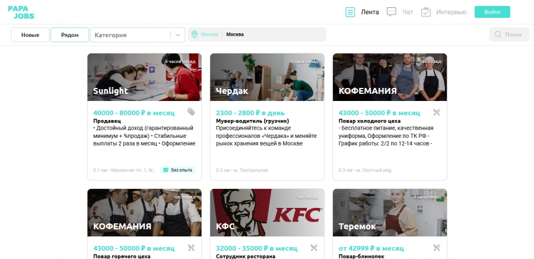534x259 pixels.
Task: Click the Без опыта badge
Action: 177,170
